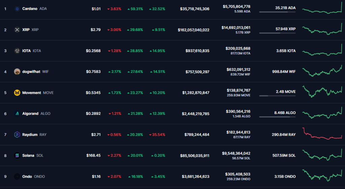Click Cardano price $1.01
345x189 pixels.
click(x=96, y=9)
